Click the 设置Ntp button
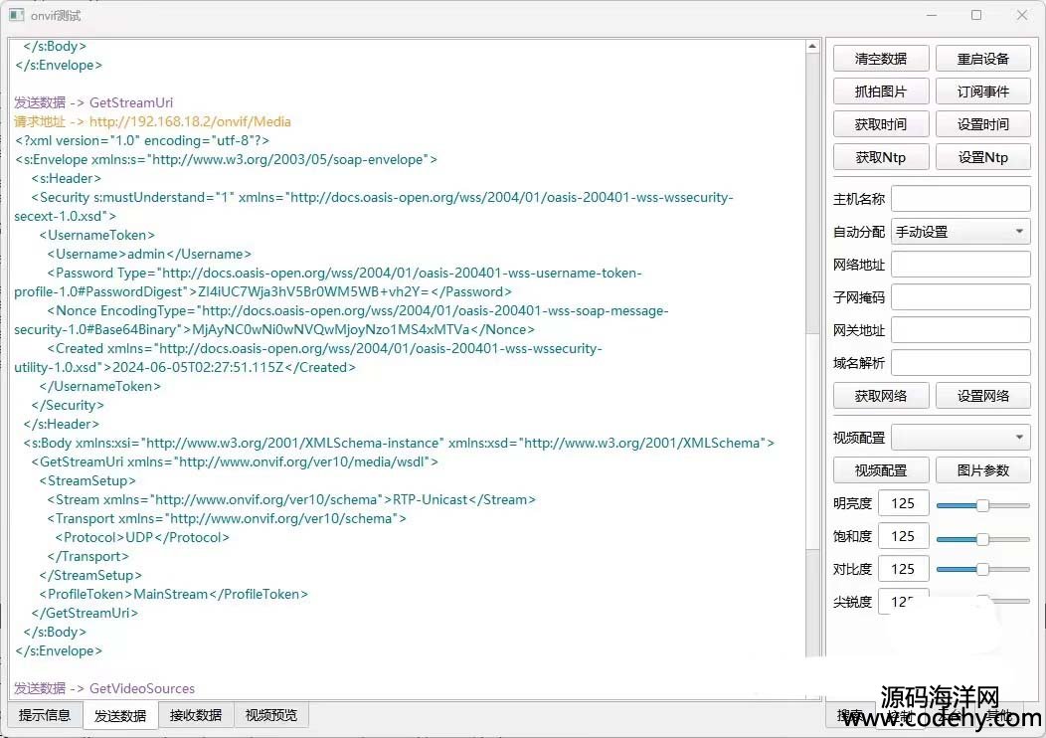The width and height of the screenshot is (1046, 738). point(982,157)
